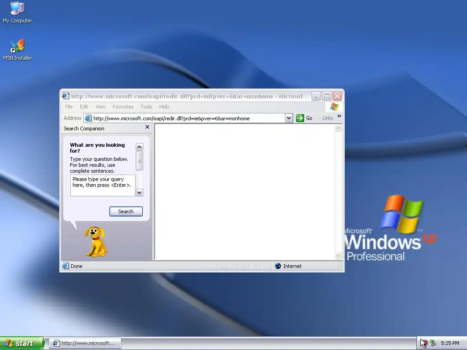This screenshot has height=350, width=467.
Task: Click the 'What are you looking for?' heading
Action: point(98,148)
